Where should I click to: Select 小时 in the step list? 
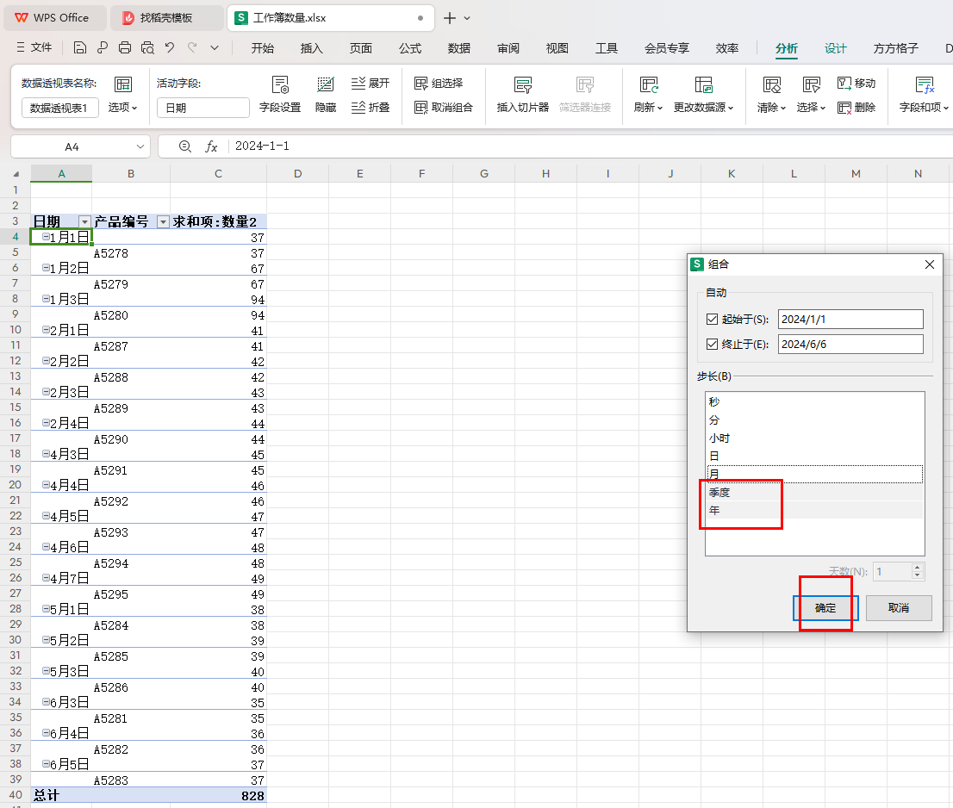(x=814, y=438)
